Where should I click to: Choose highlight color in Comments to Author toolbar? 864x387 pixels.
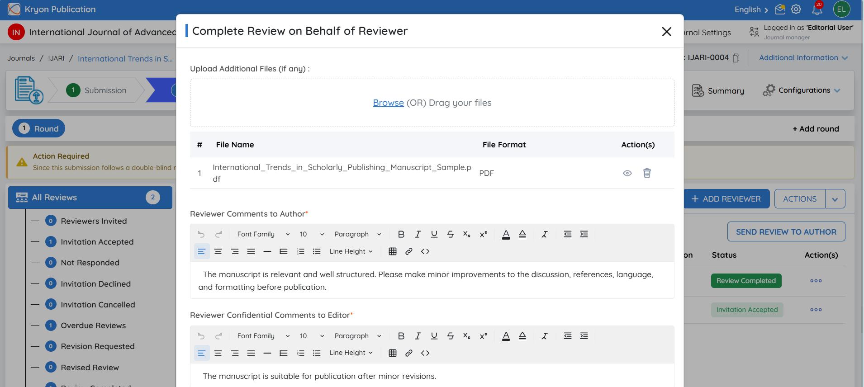[x=522, y=234]
